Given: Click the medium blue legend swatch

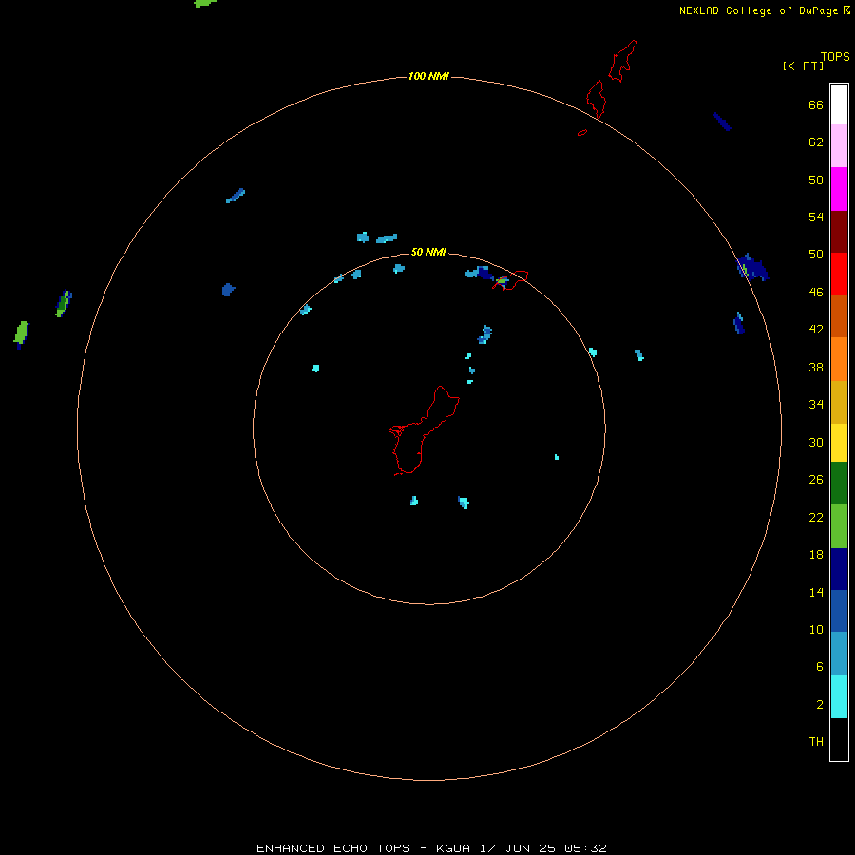Looking at the screenshot, I should coord(839,611).
